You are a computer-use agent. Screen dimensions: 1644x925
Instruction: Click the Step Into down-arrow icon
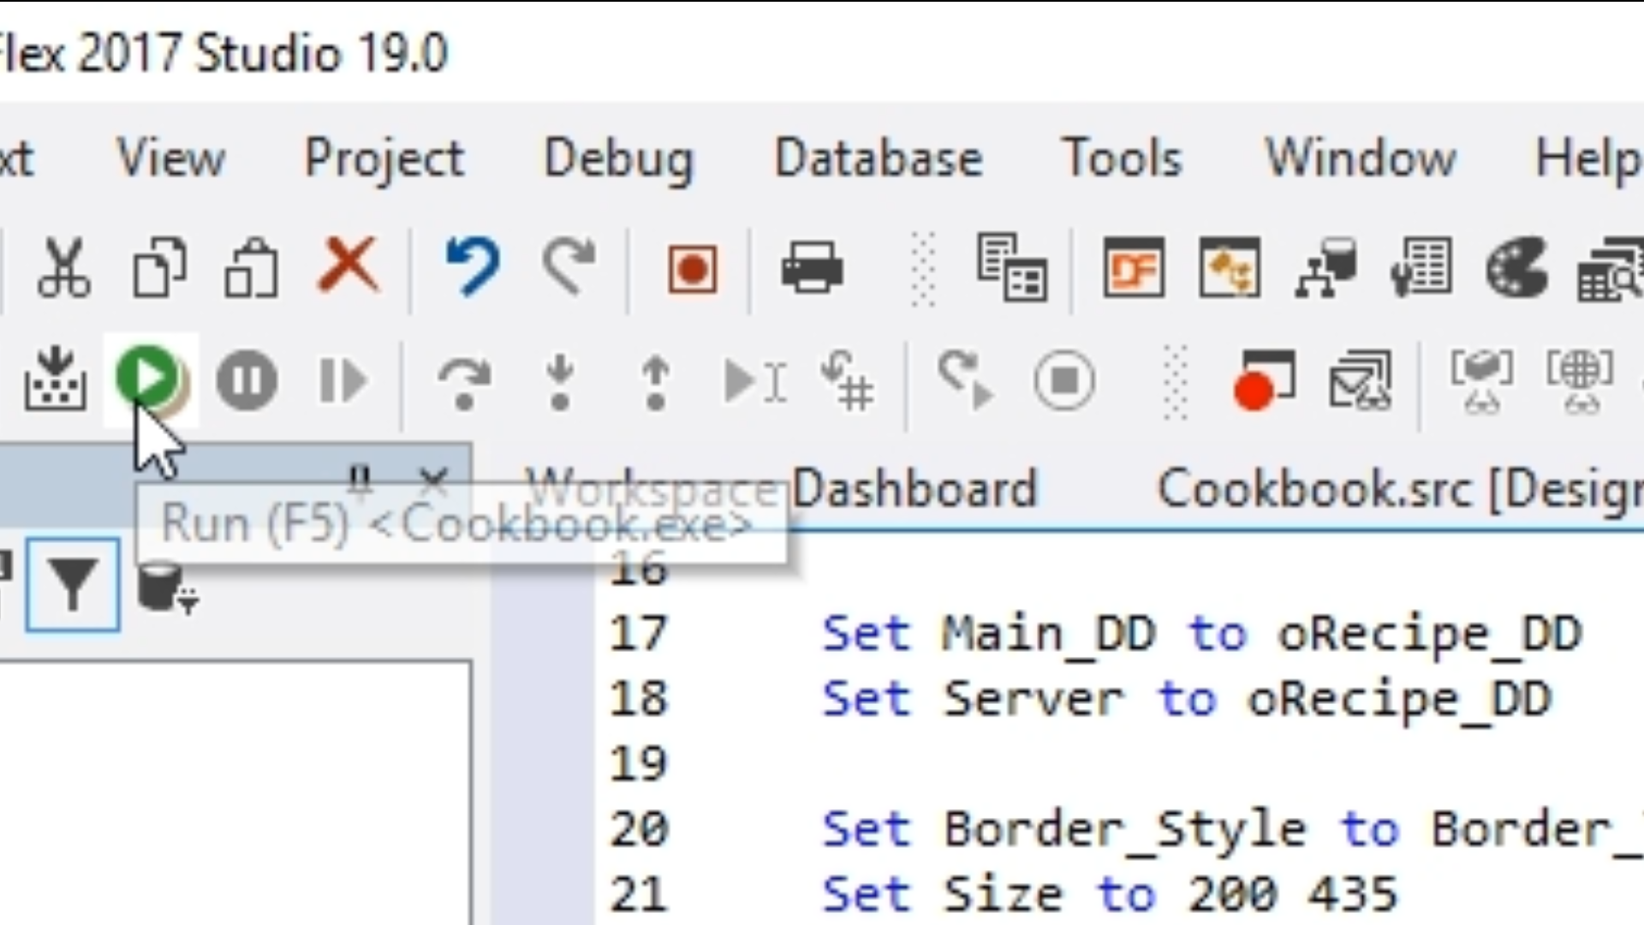pyautogui.click(x=560, y=381)
